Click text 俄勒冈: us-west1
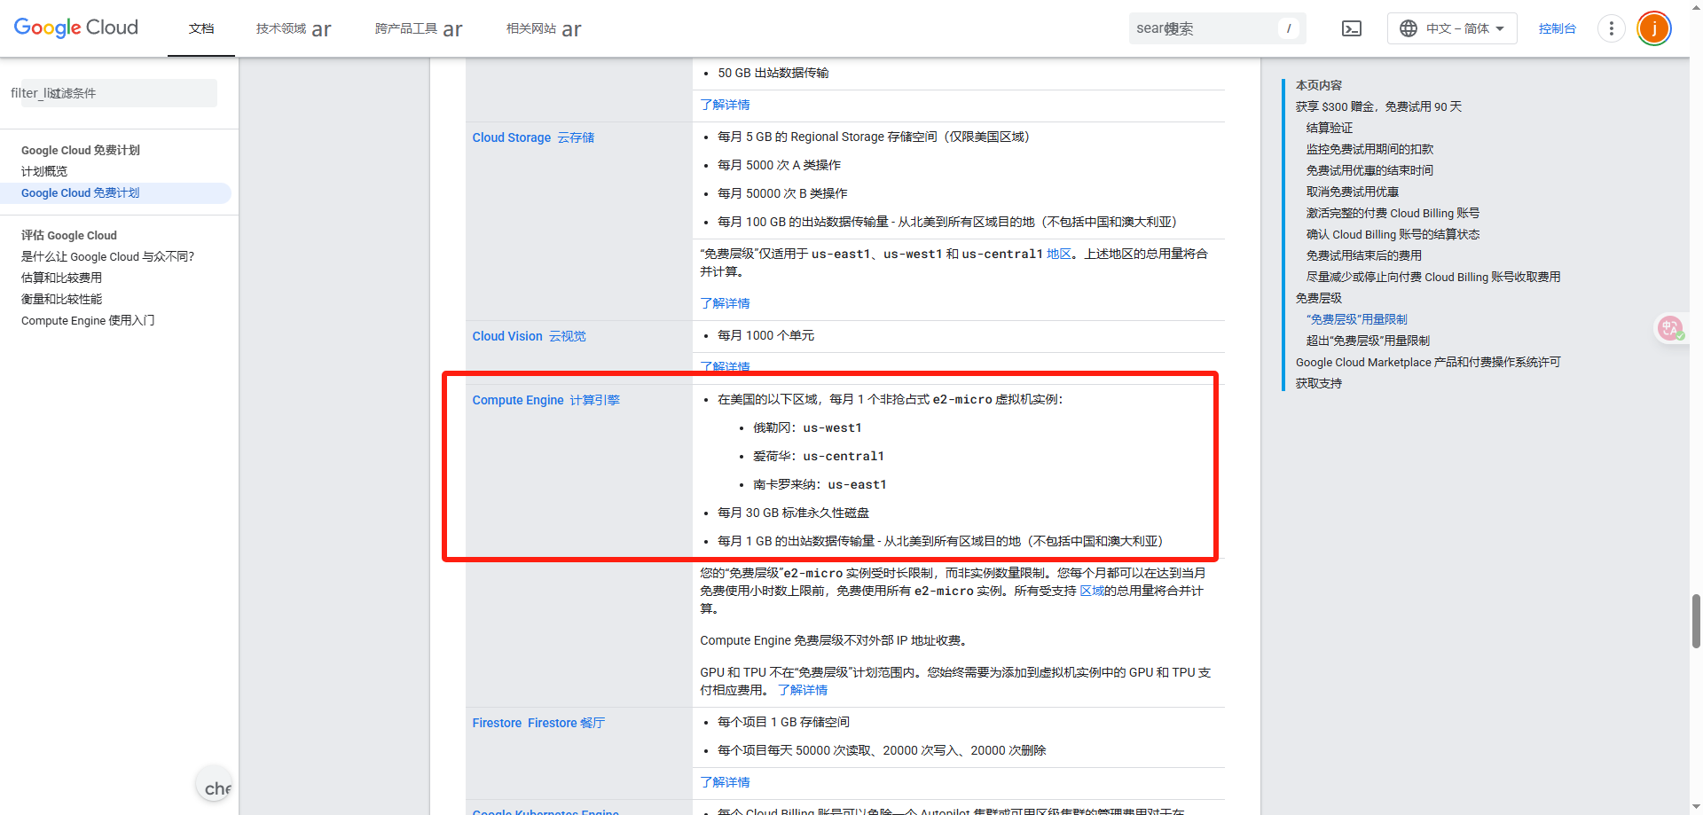The height and width of the screenshot is (815, 1703). click(x=807, y=427)
